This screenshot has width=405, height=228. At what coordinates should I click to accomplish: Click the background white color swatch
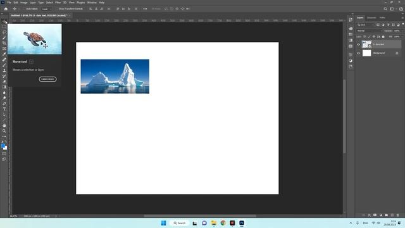6,148
